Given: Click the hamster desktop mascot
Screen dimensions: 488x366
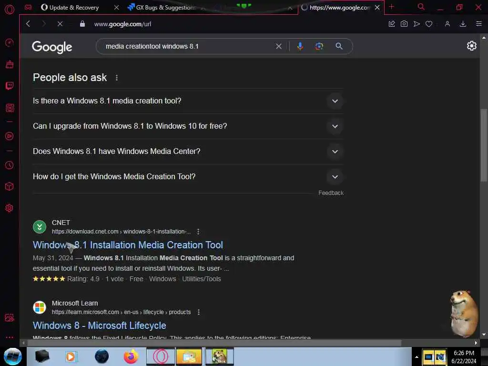Looking at the screenshot, I should pyautogui.click(x=463, y=314).
